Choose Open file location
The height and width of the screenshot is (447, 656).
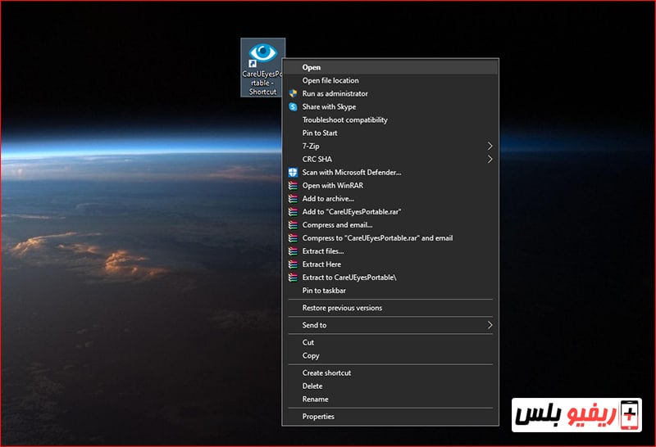click(330, 80)
